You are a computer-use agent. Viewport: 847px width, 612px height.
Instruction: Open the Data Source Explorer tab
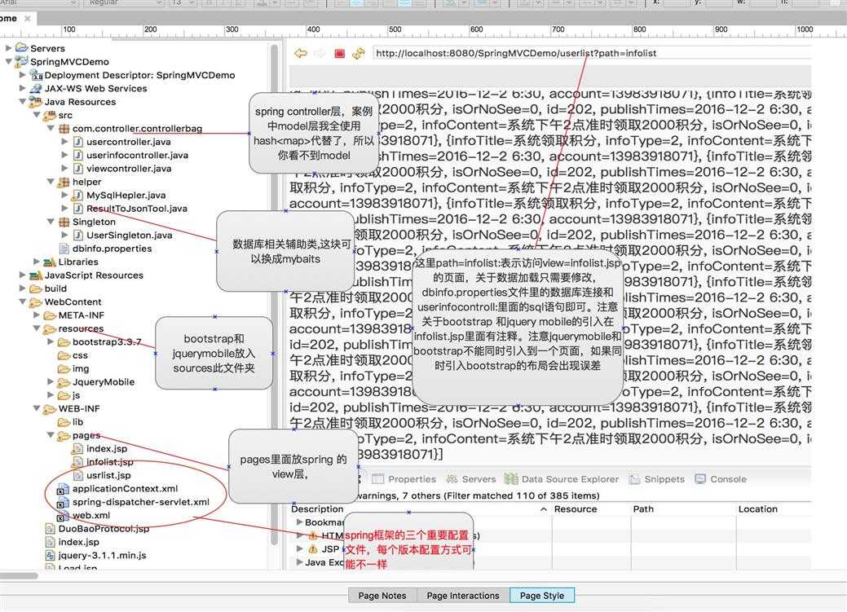coord(561,479)
